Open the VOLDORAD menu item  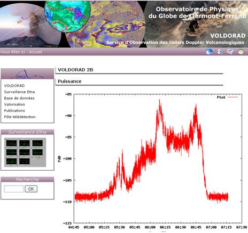pyautogui.click(x=14, y=86)
